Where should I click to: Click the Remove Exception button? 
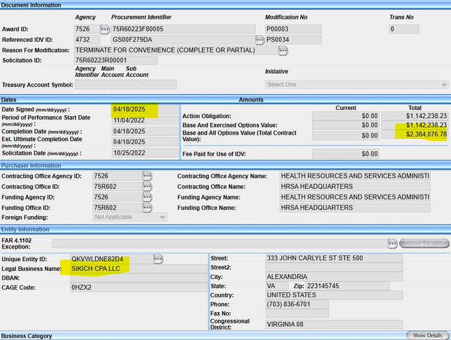click(424, 243)
